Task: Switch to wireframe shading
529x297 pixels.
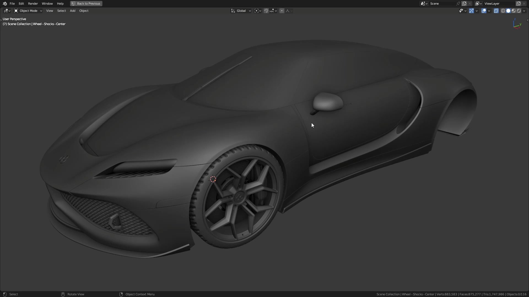Action: click(503, 11)
